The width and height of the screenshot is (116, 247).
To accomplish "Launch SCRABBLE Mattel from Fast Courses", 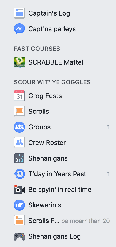I will tap(56, 62).
